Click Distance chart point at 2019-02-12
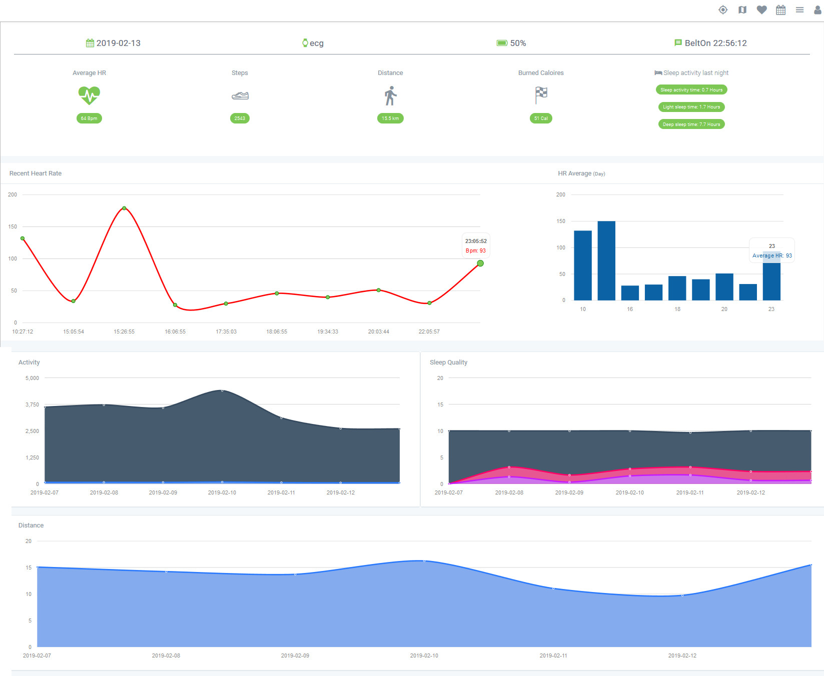 tap(682, 595)
